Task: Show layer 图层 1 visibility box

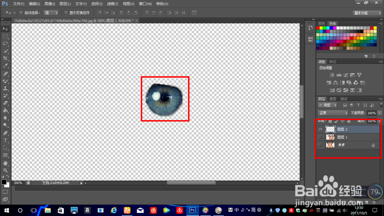Action: click(x=320, y=137)
